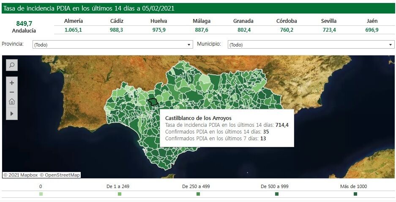The width and height of the screenshot is (396, 202).
Task: Open the Municipio dropdown
Action: [x=311, y=44]
